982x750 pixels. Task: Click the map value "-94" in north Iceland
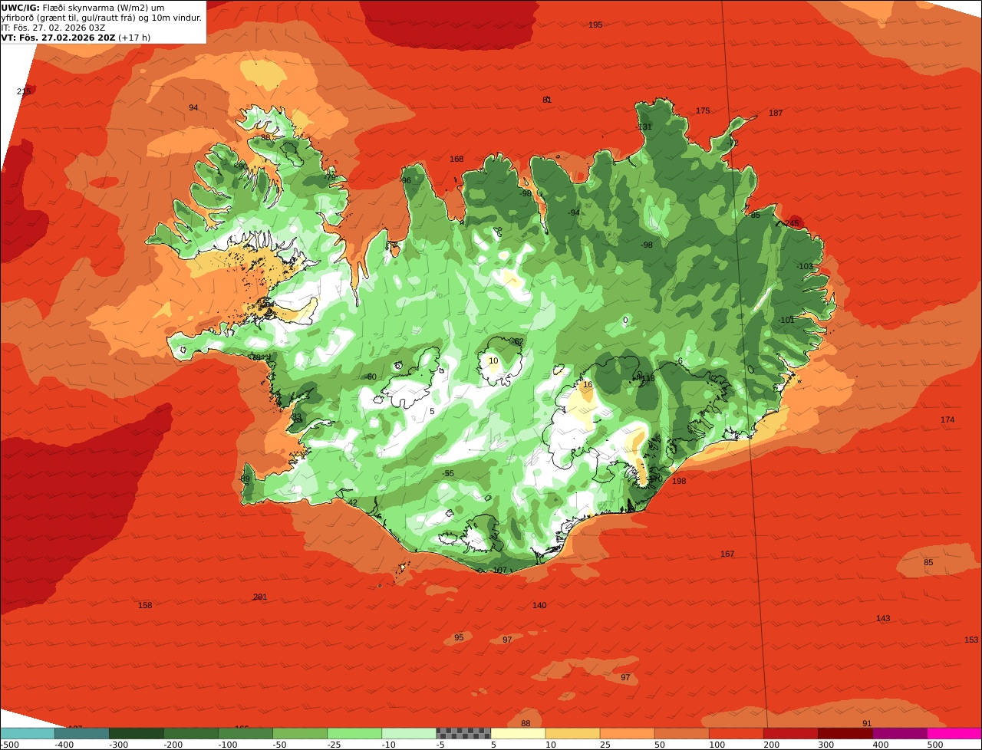pos(574,213)
